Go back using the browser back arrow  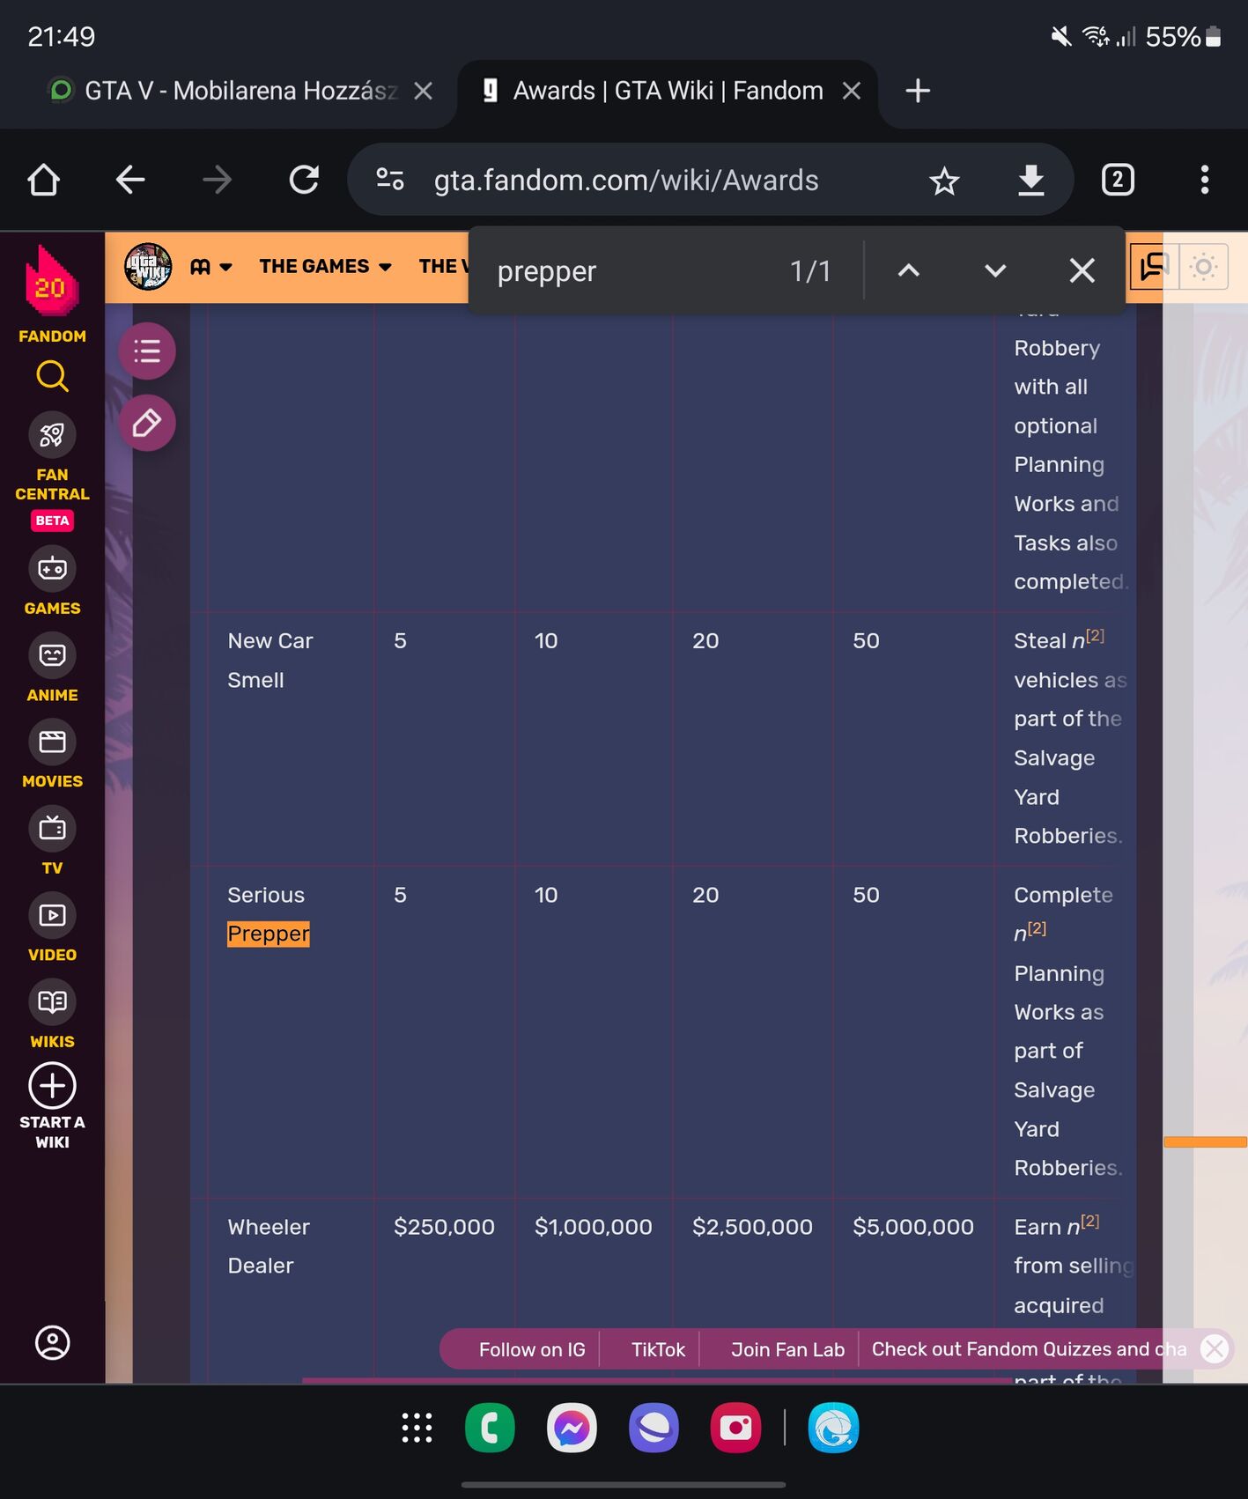pos(130,180)
